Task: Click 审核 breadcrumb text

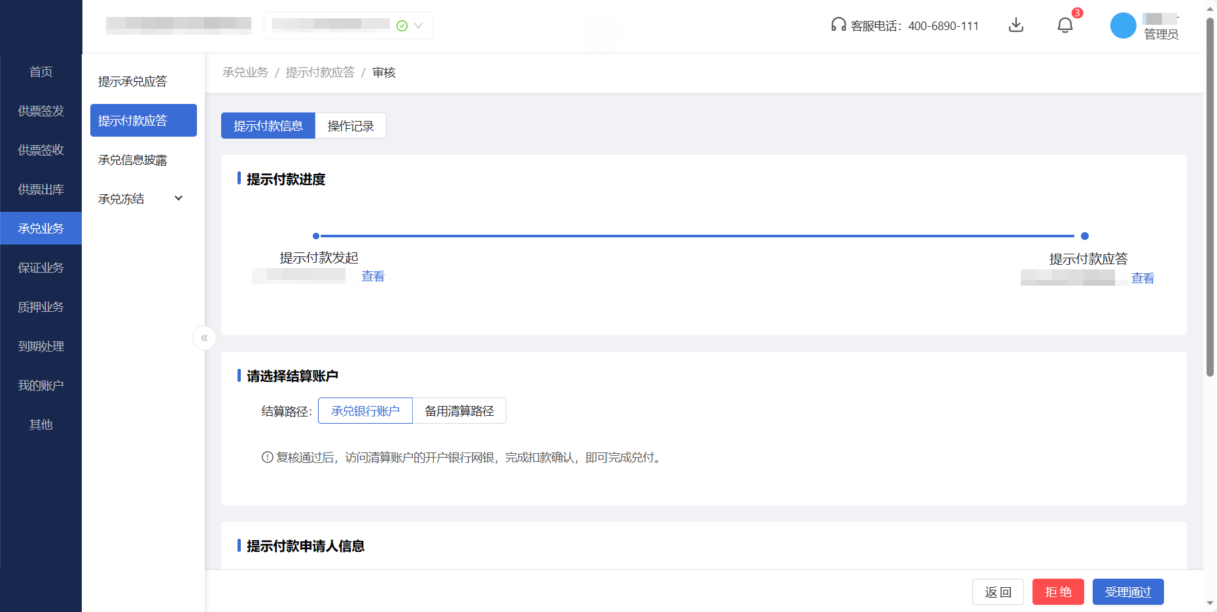Action: point(384,72)
